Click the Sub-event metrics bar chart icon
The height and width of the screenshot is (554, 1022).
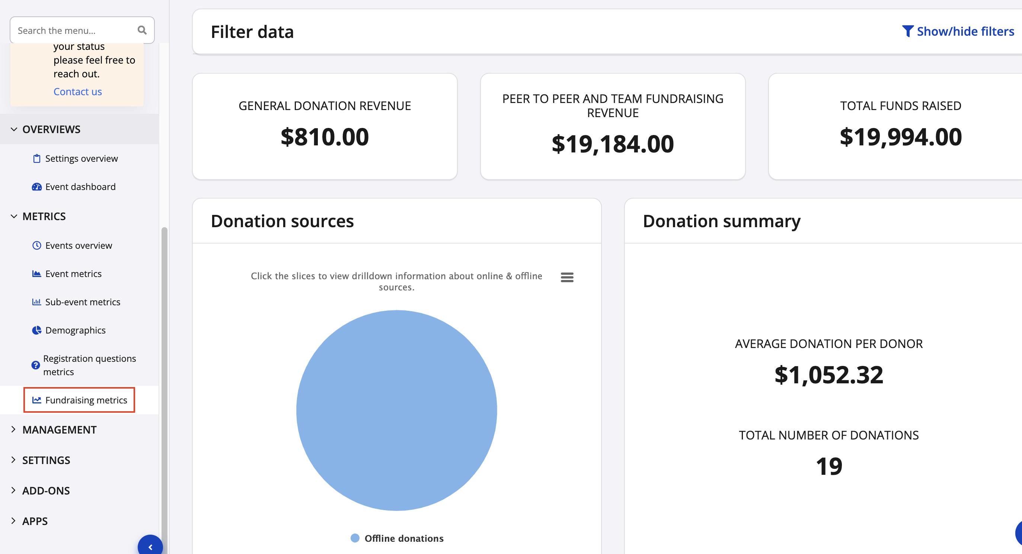tap(36, 302)
